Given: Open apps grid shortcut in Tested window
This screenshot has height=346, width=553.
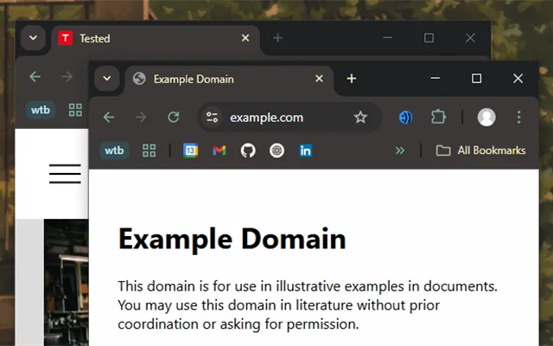Looking at the screenshot, I should (75, 110).
